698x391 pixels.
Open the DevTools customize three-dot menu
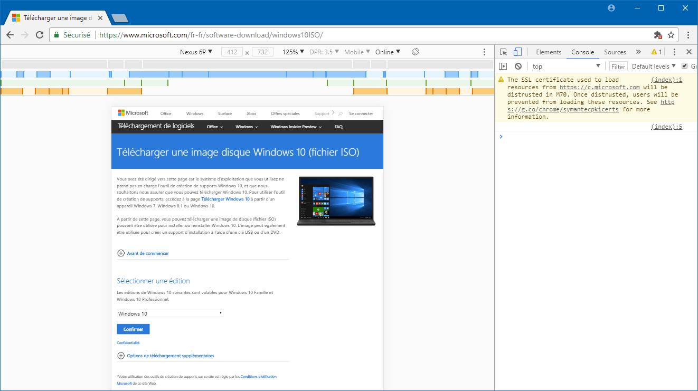pyautogui.click(x=674, y=52)
